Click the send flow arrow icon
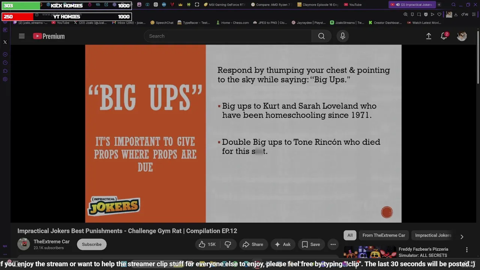Image resolution: width=480 pixels, height=270 pixels. click(432, 15)
